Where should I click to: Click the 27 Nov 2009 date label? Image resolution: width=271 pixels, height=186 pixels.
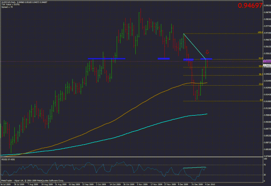pyautogui.click(x=170, y=184)
